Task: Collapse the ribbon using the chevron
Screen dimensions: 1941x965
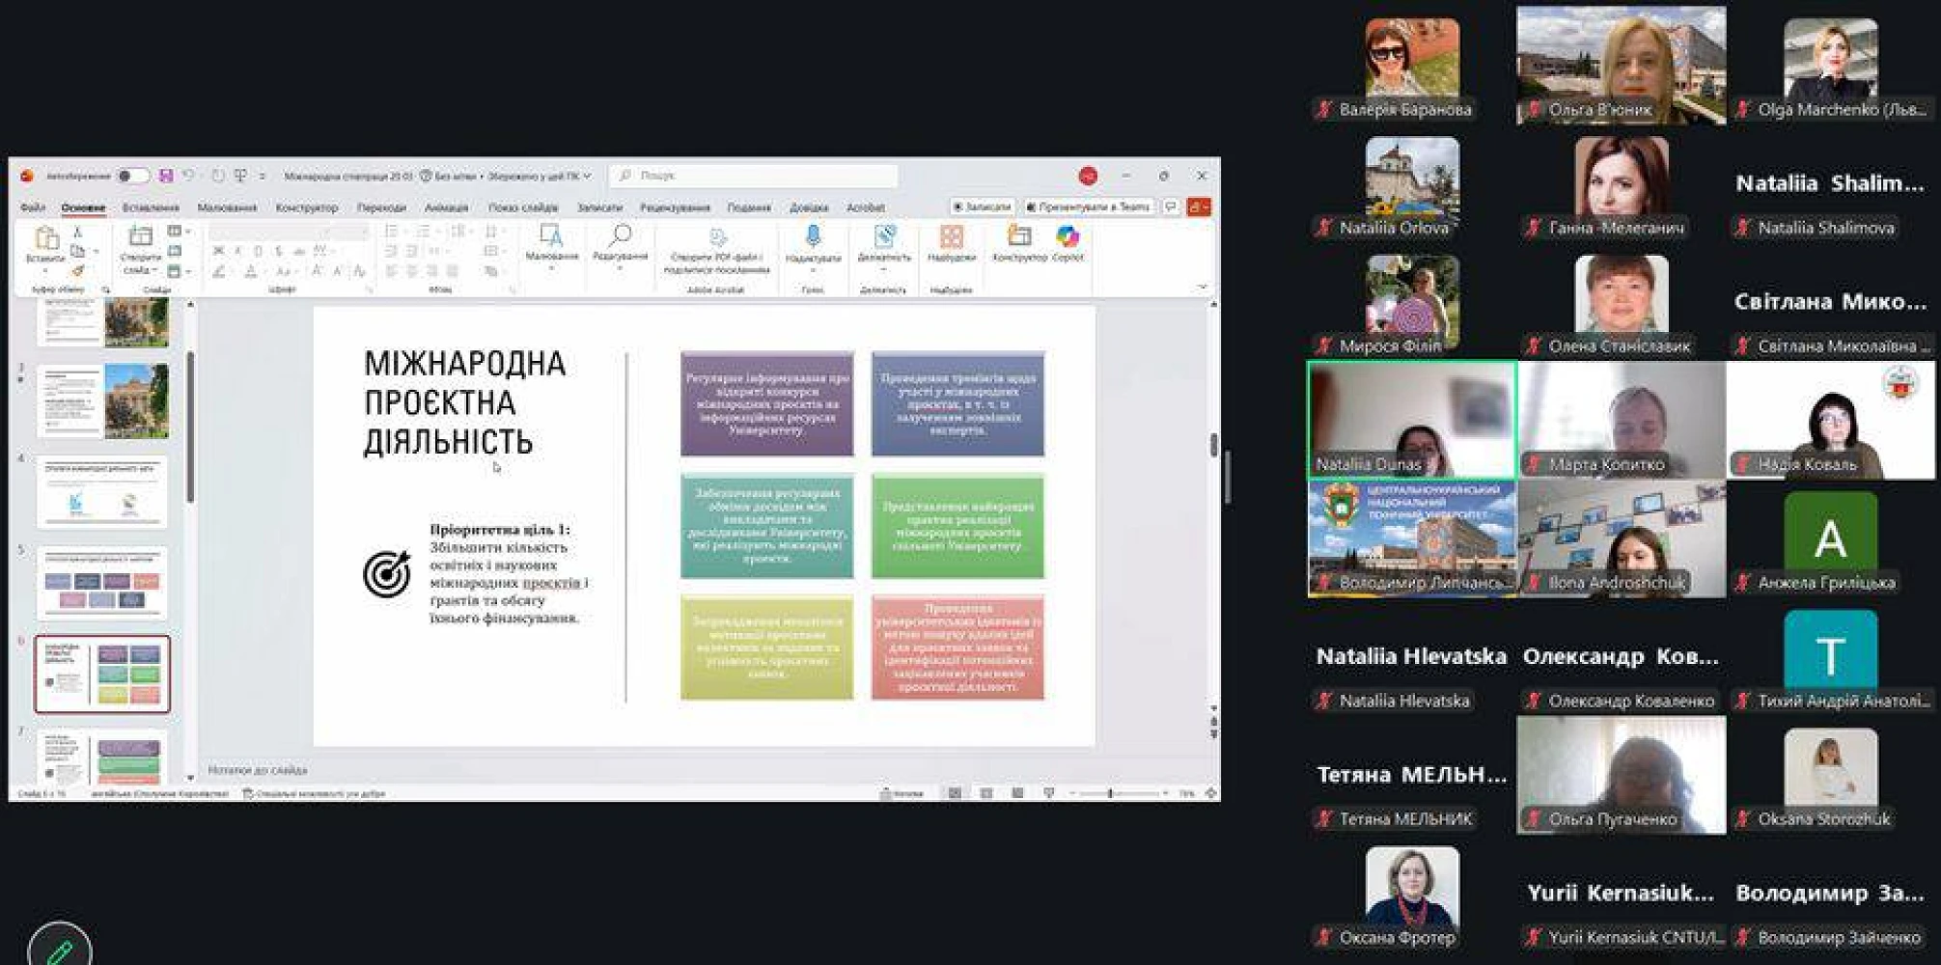Action: tap(1202, 287)
